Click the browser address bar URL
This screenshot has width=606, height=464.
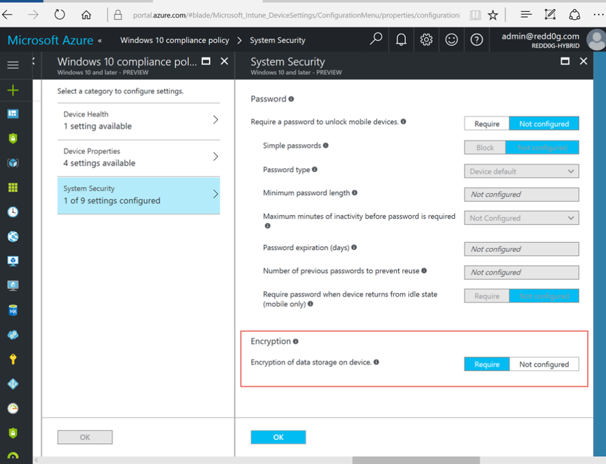296,15
